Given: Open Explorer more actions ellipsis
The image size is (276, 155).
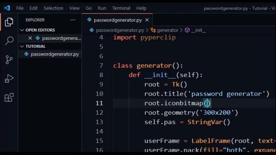Looking at the screenshot, I should 73,20.
